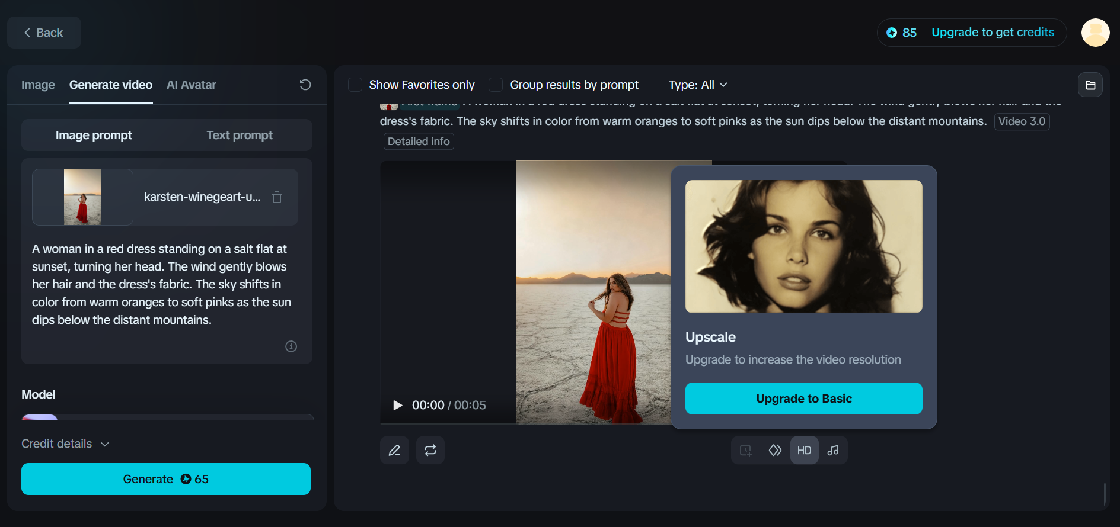
Task: Click the video progress bar
Action: pyautogui.click(x=525, y=423)
